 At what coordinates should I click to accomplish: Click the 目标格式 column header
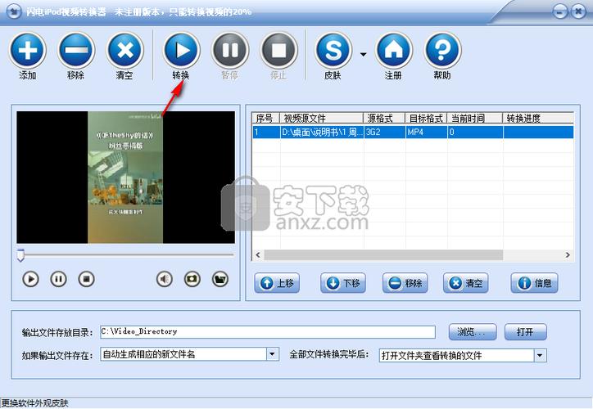[426, 119]
